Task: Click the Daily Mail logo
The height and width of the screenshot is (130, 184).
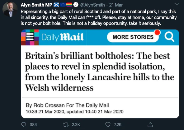Action: (x=63, y=37)
